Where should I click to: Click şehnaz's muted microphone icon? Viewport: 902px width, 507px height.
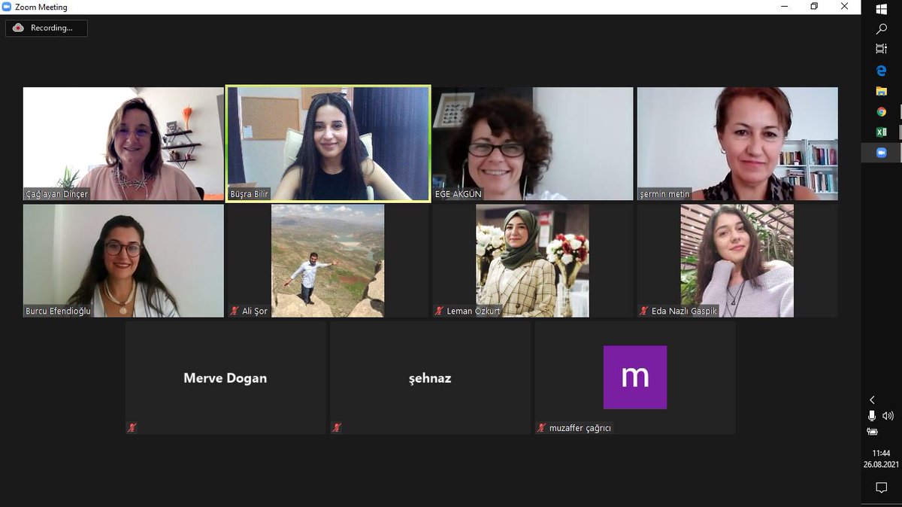click(337, 428)
